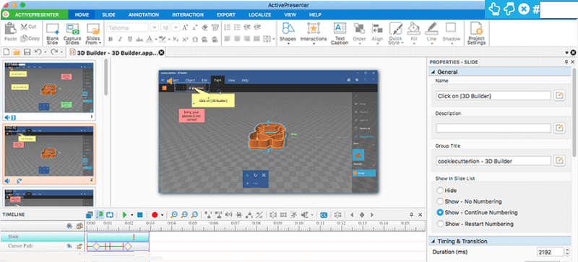Apply bold formatting
578x262 pixels.
pos(111,40)
